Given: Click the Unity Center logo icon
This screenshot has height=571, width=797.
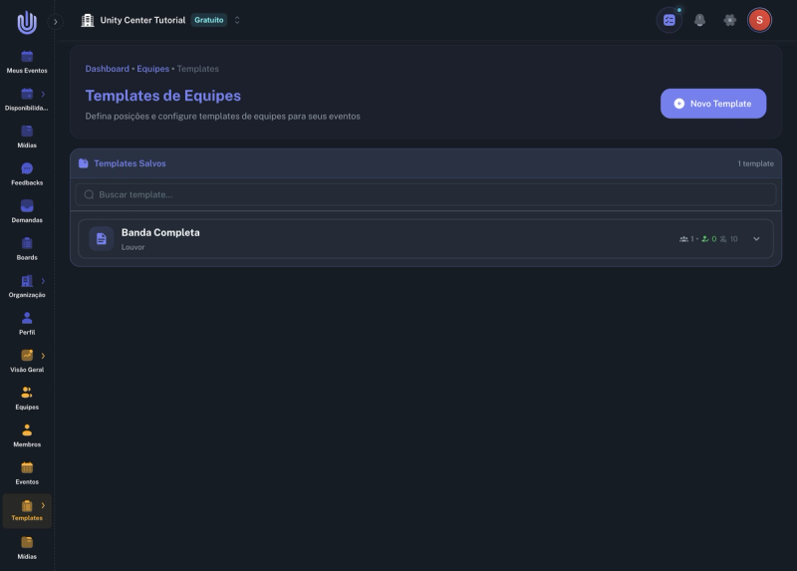Looking at the screenshot, I should [x=27, y=22].
